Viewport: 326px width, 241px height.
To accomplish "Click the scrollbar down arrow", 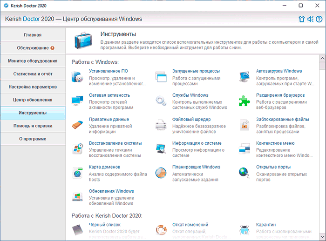I will click(322, 236).
